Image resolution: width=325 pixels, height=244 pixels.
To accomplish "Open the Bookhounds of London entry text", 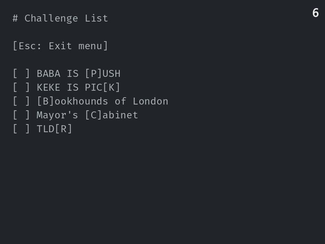I will (103, 101).
